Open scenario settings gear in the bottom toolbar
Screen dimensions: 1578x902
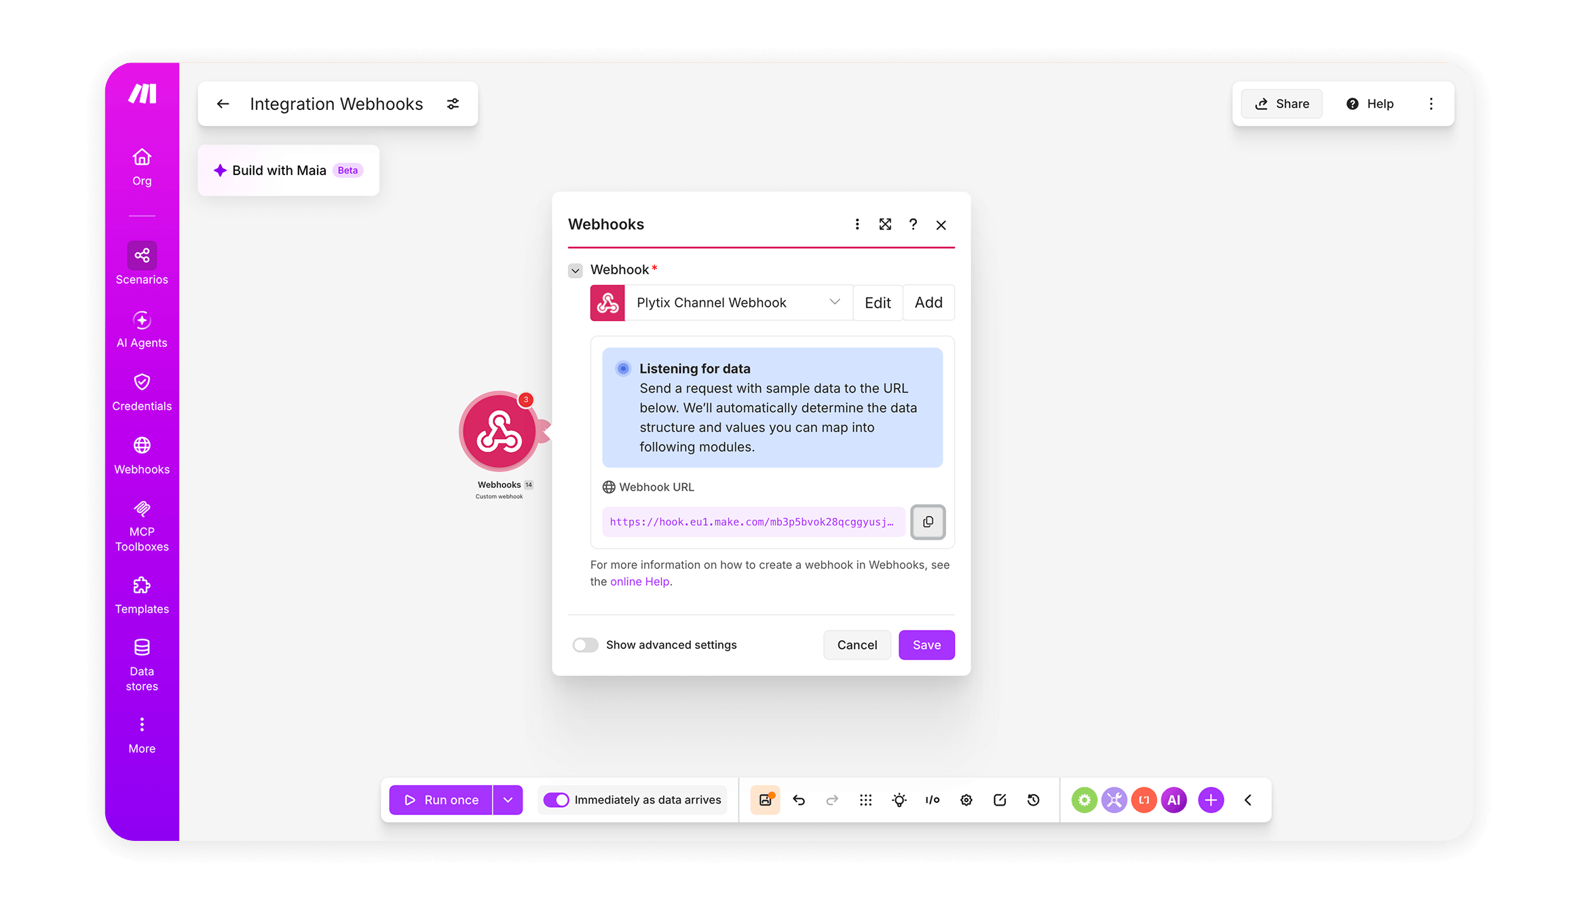point(966,800)
